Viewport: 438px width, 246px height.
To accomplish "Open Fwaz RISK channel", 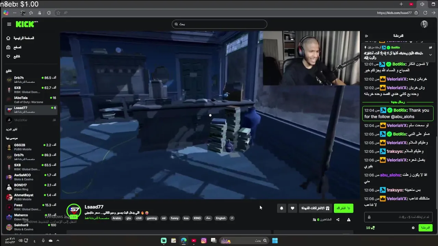I will click(x=31, y=207).
